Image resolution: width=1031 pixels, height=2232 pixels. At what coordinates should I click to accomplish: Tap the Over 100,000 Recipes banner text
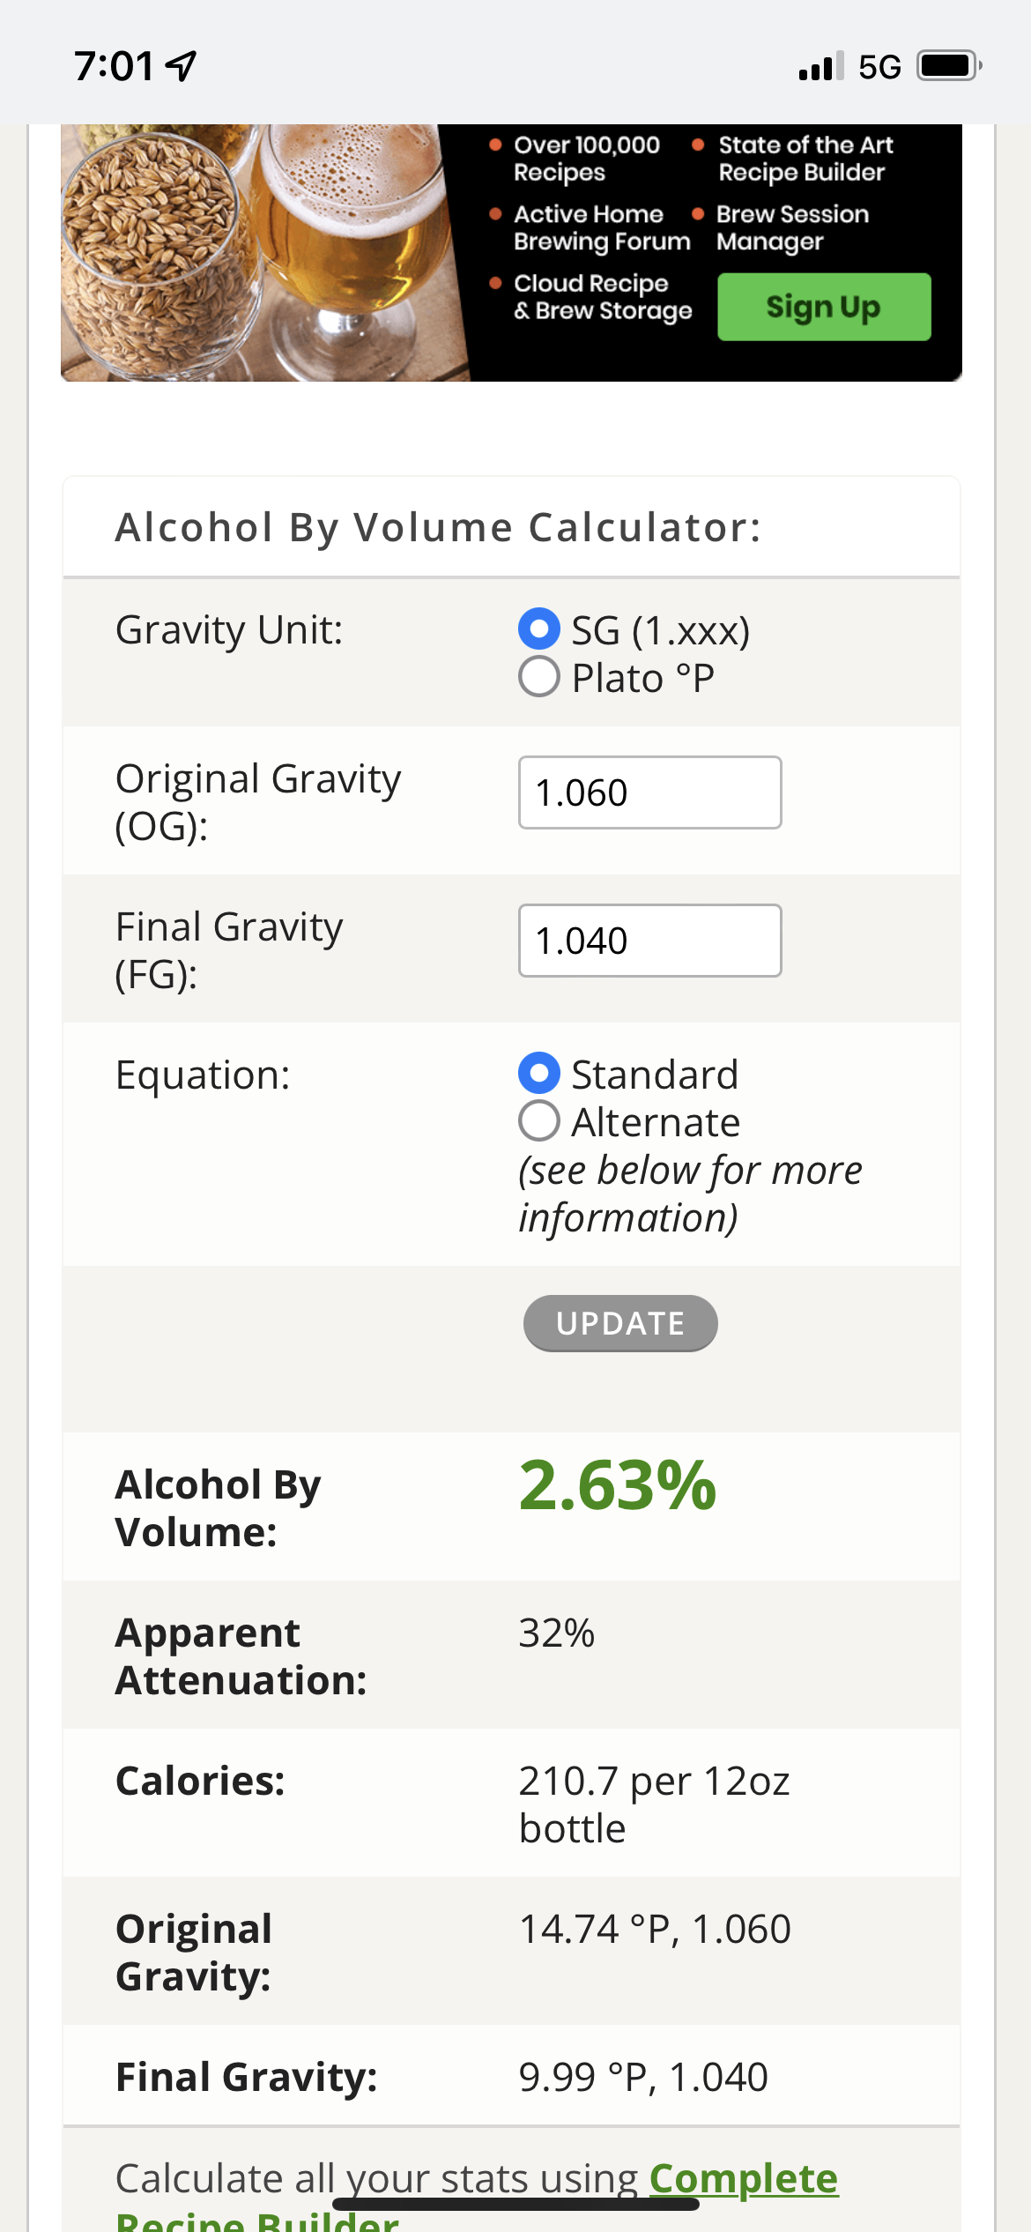(x=587, y=159)
